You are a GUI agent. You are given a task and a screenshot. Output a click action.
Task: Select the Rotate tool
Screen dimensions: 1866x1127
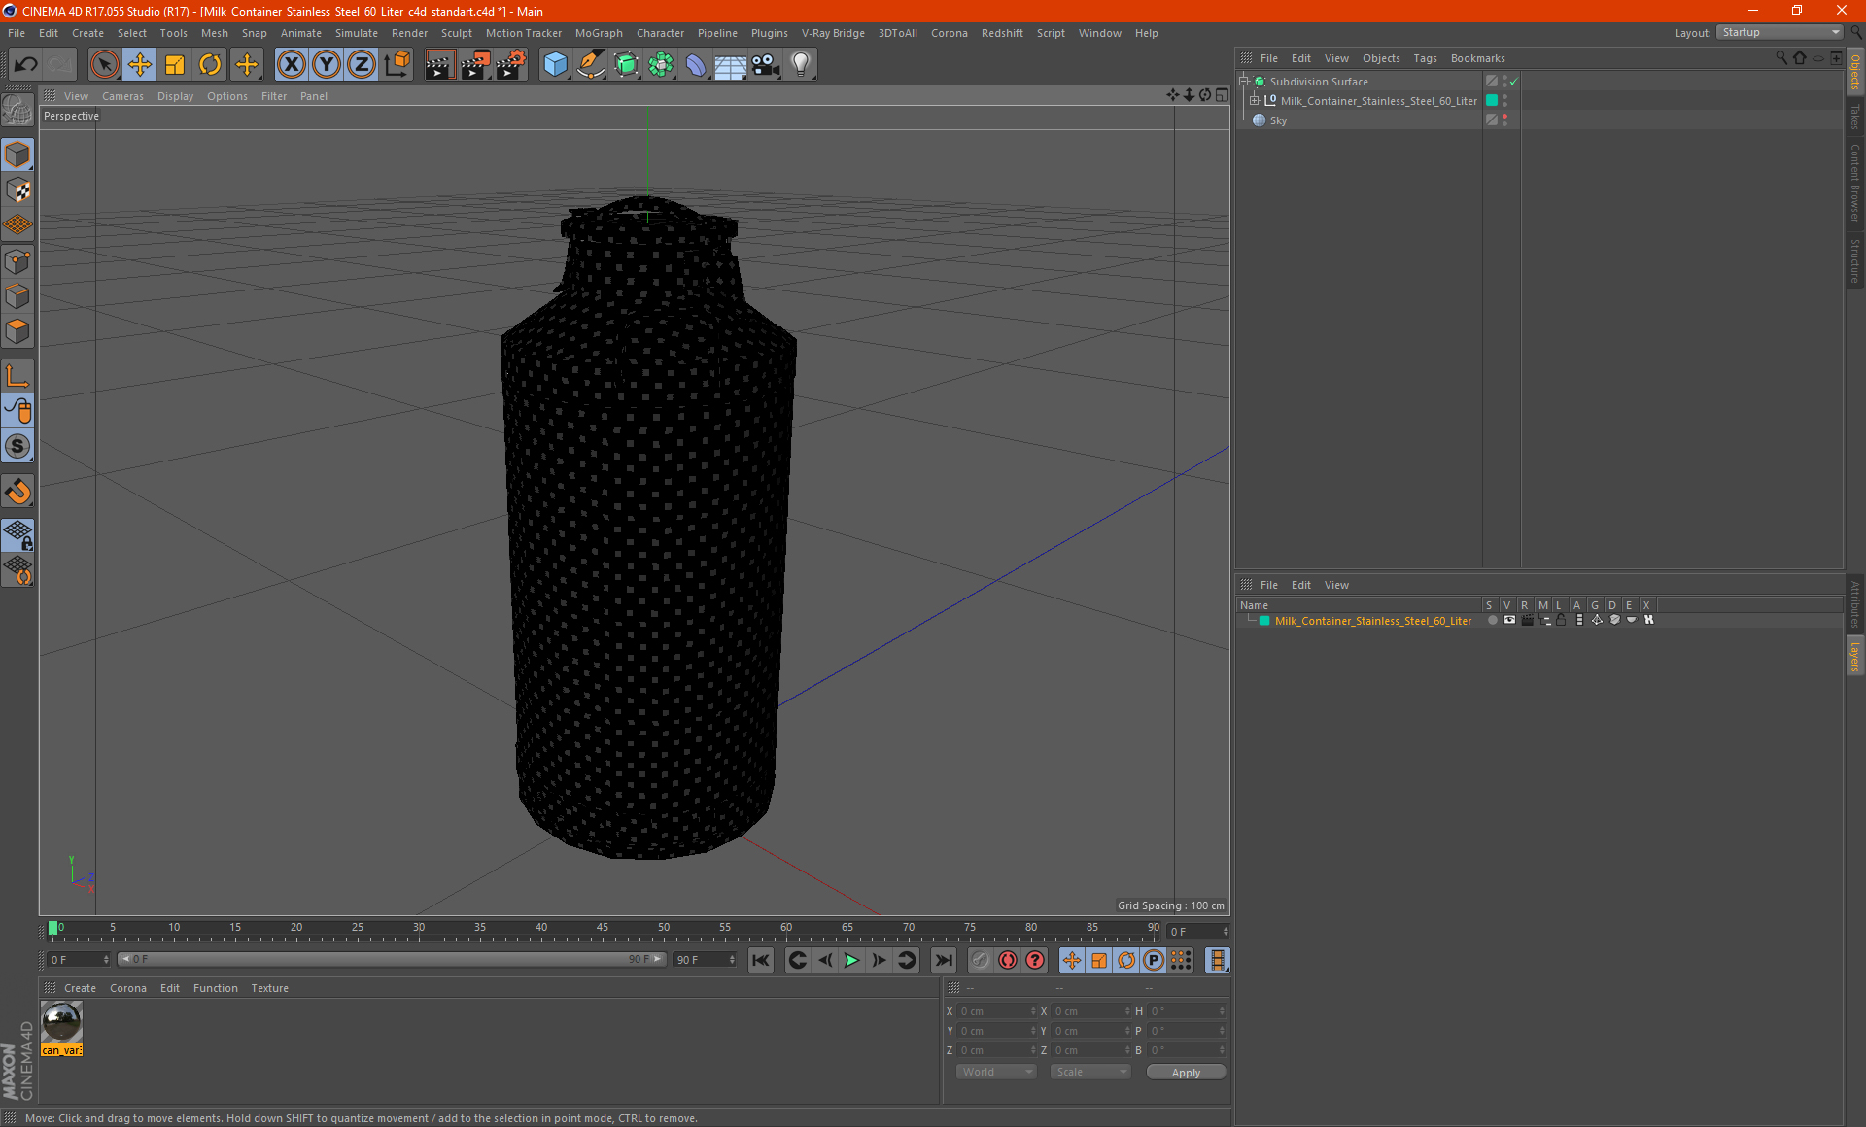pos(210,65)
